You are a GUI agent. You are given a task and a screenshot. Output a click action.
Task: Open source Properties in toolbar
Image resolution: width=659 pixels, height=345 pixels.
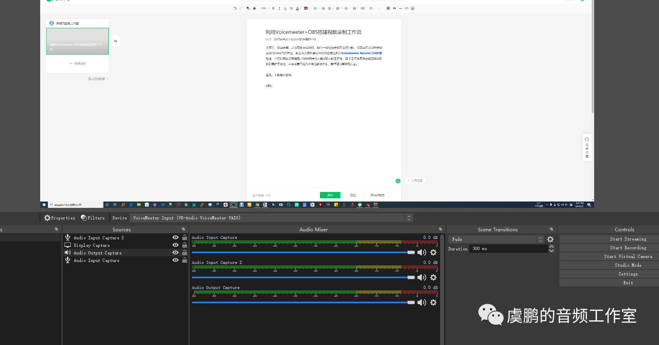(60, 218)
